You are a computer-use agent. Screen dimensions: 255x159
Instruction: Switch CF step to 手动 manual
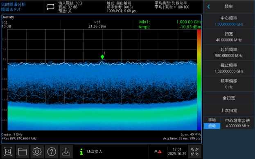point(212,120)
